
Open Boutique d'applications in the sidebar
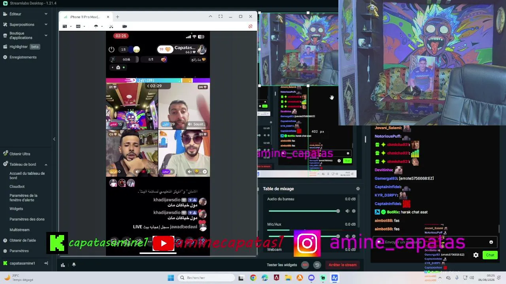coord(21,35)
